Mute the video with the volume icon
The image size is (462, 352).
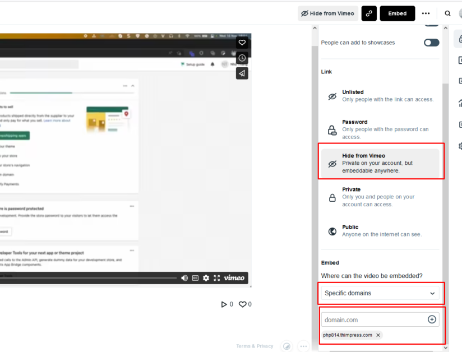pyautogui.click(x=184, y=278)
